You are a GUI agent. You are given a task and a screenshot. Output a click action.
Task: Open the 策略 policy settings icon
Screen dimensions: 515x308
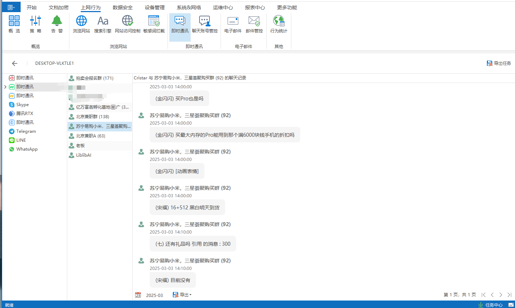36,24
